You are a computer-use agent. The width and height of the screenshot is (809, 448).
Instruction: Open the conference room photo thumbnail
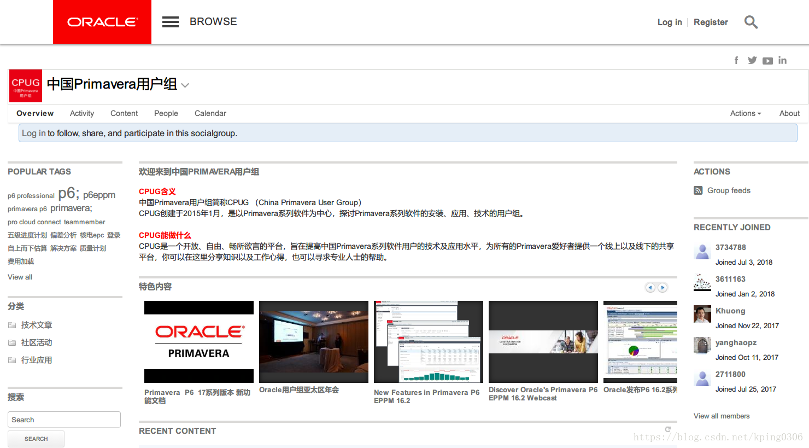pyautogui.click(x=314, y=342)
